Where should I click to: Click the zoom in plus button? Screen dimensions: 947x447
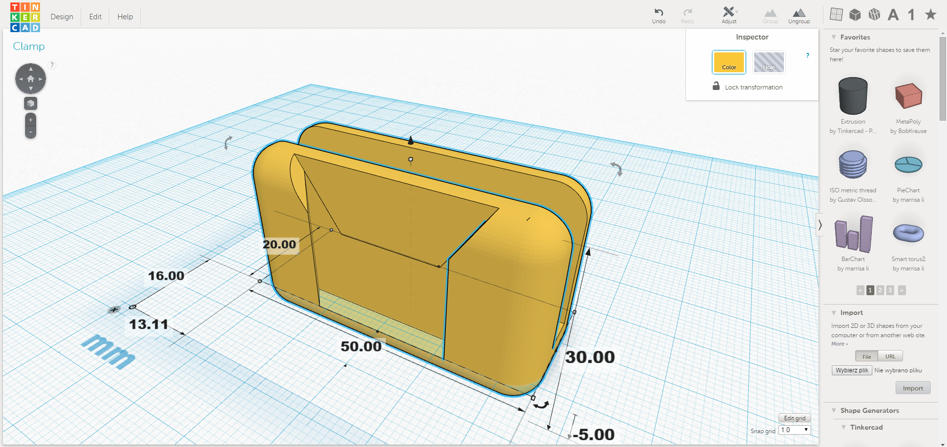(x=31, y=120)
